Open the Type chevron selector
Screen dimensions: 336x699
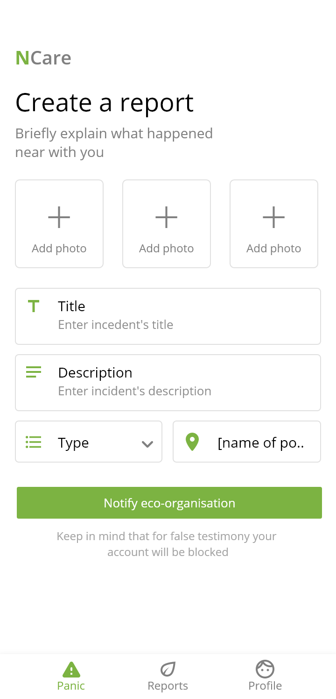coord(147,443)
